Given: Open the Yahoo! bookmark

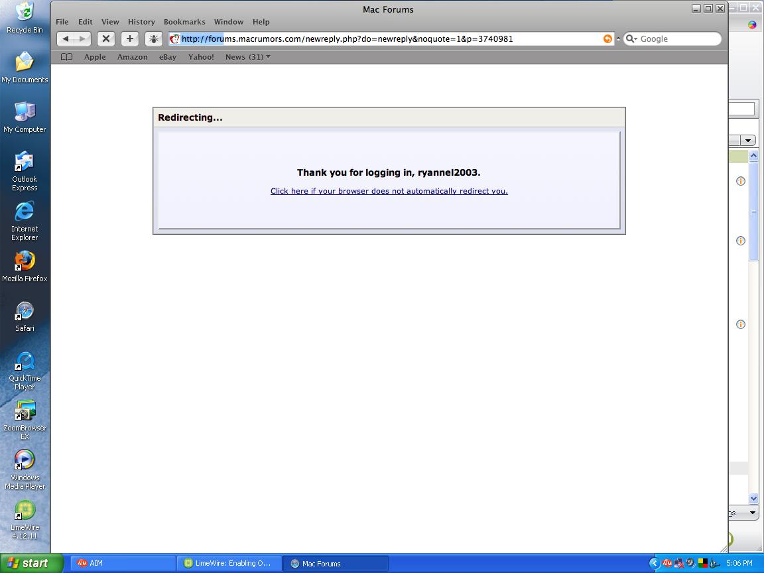Looking at the screenshot, I should pyautogui.click(x=201, y=57).
